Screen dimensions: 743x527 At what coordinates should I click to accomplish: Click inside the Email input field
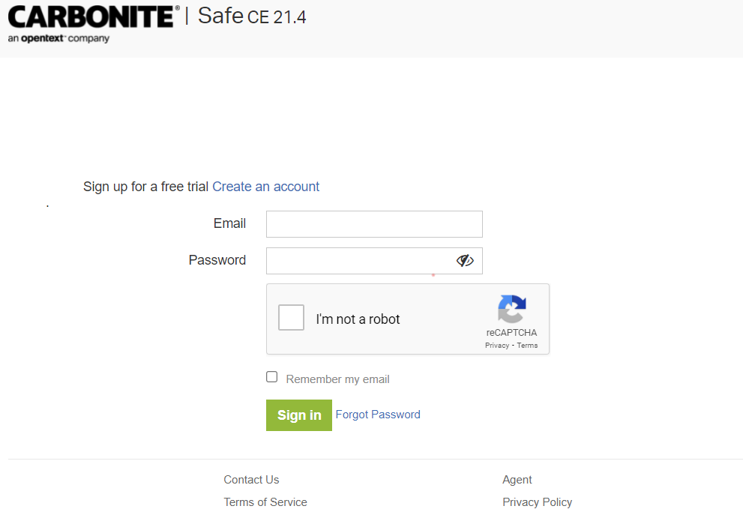(373, 223)
